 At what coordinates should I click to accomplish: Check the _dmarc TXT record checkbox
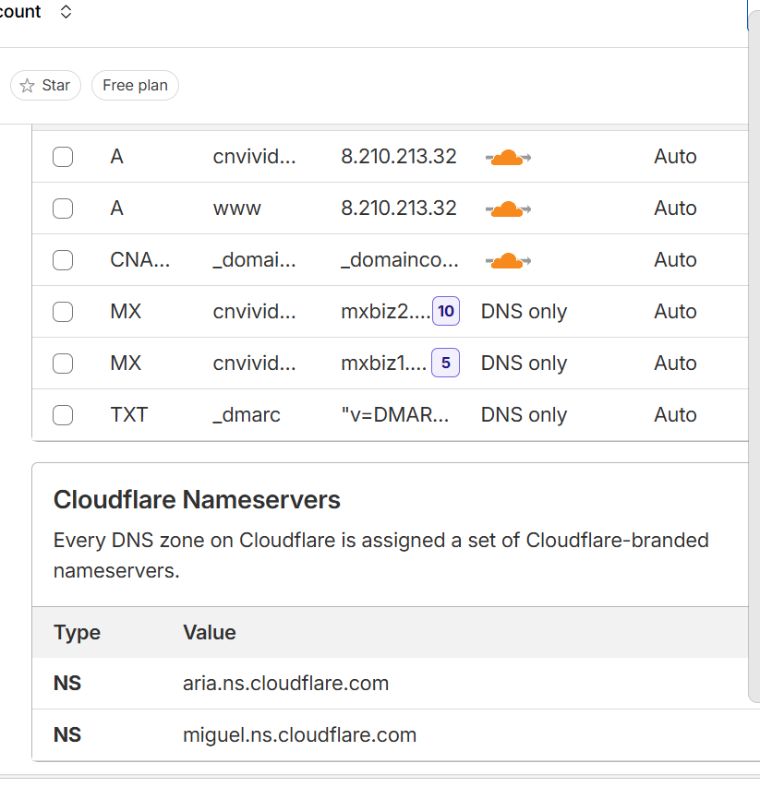tap(63, 415)
